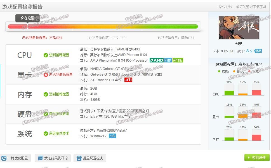
Task: Click the 高性能 green badge
Action: (178, 60)
